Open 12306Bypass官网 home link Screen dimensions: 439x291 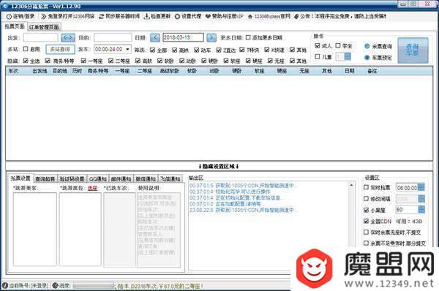point(269,17)
